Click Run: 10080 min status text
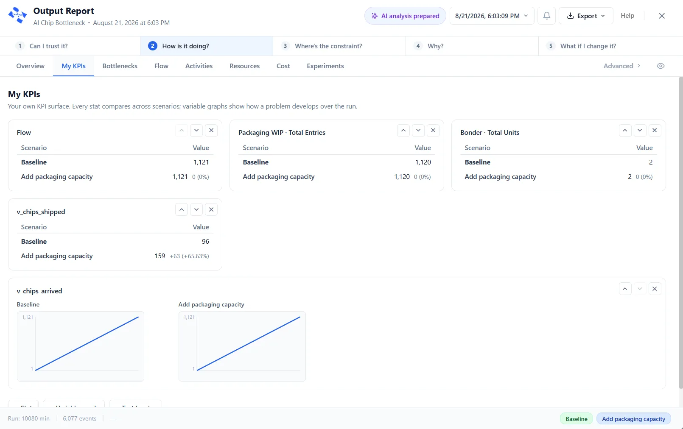The height and width of the screenshot is (429, 683). (x=29, y=418)
